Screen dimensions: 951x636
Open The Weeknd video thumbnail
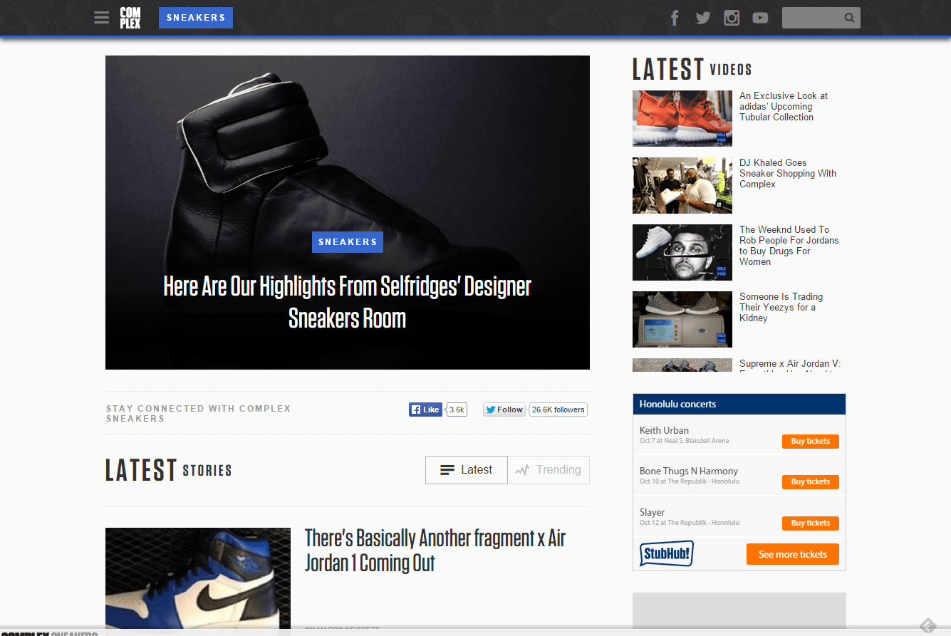click(x=682, y=252)
